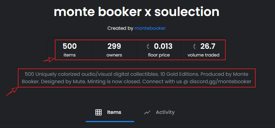The width and height of the screenshot is (275, 128).
Task: Select the Items tab label
Action: coord(114,112)
